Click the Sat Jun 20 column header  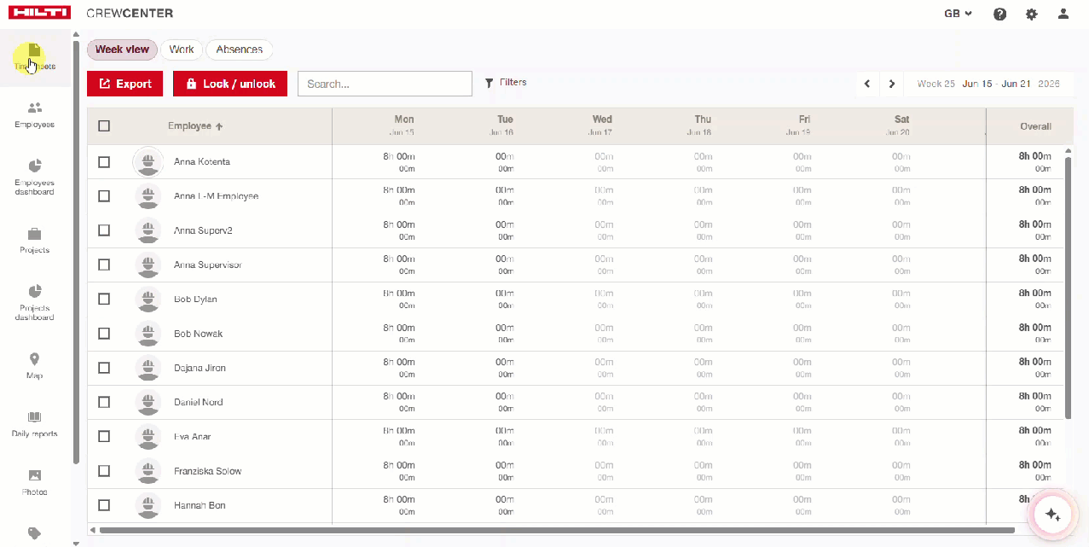901,125
